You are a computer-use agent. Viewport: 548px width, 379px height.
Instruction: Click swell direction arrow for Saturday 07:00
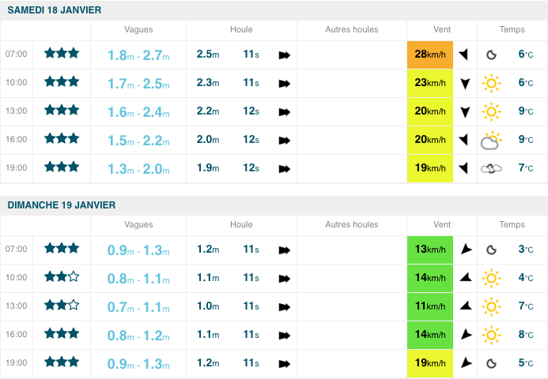coord(285,55)
